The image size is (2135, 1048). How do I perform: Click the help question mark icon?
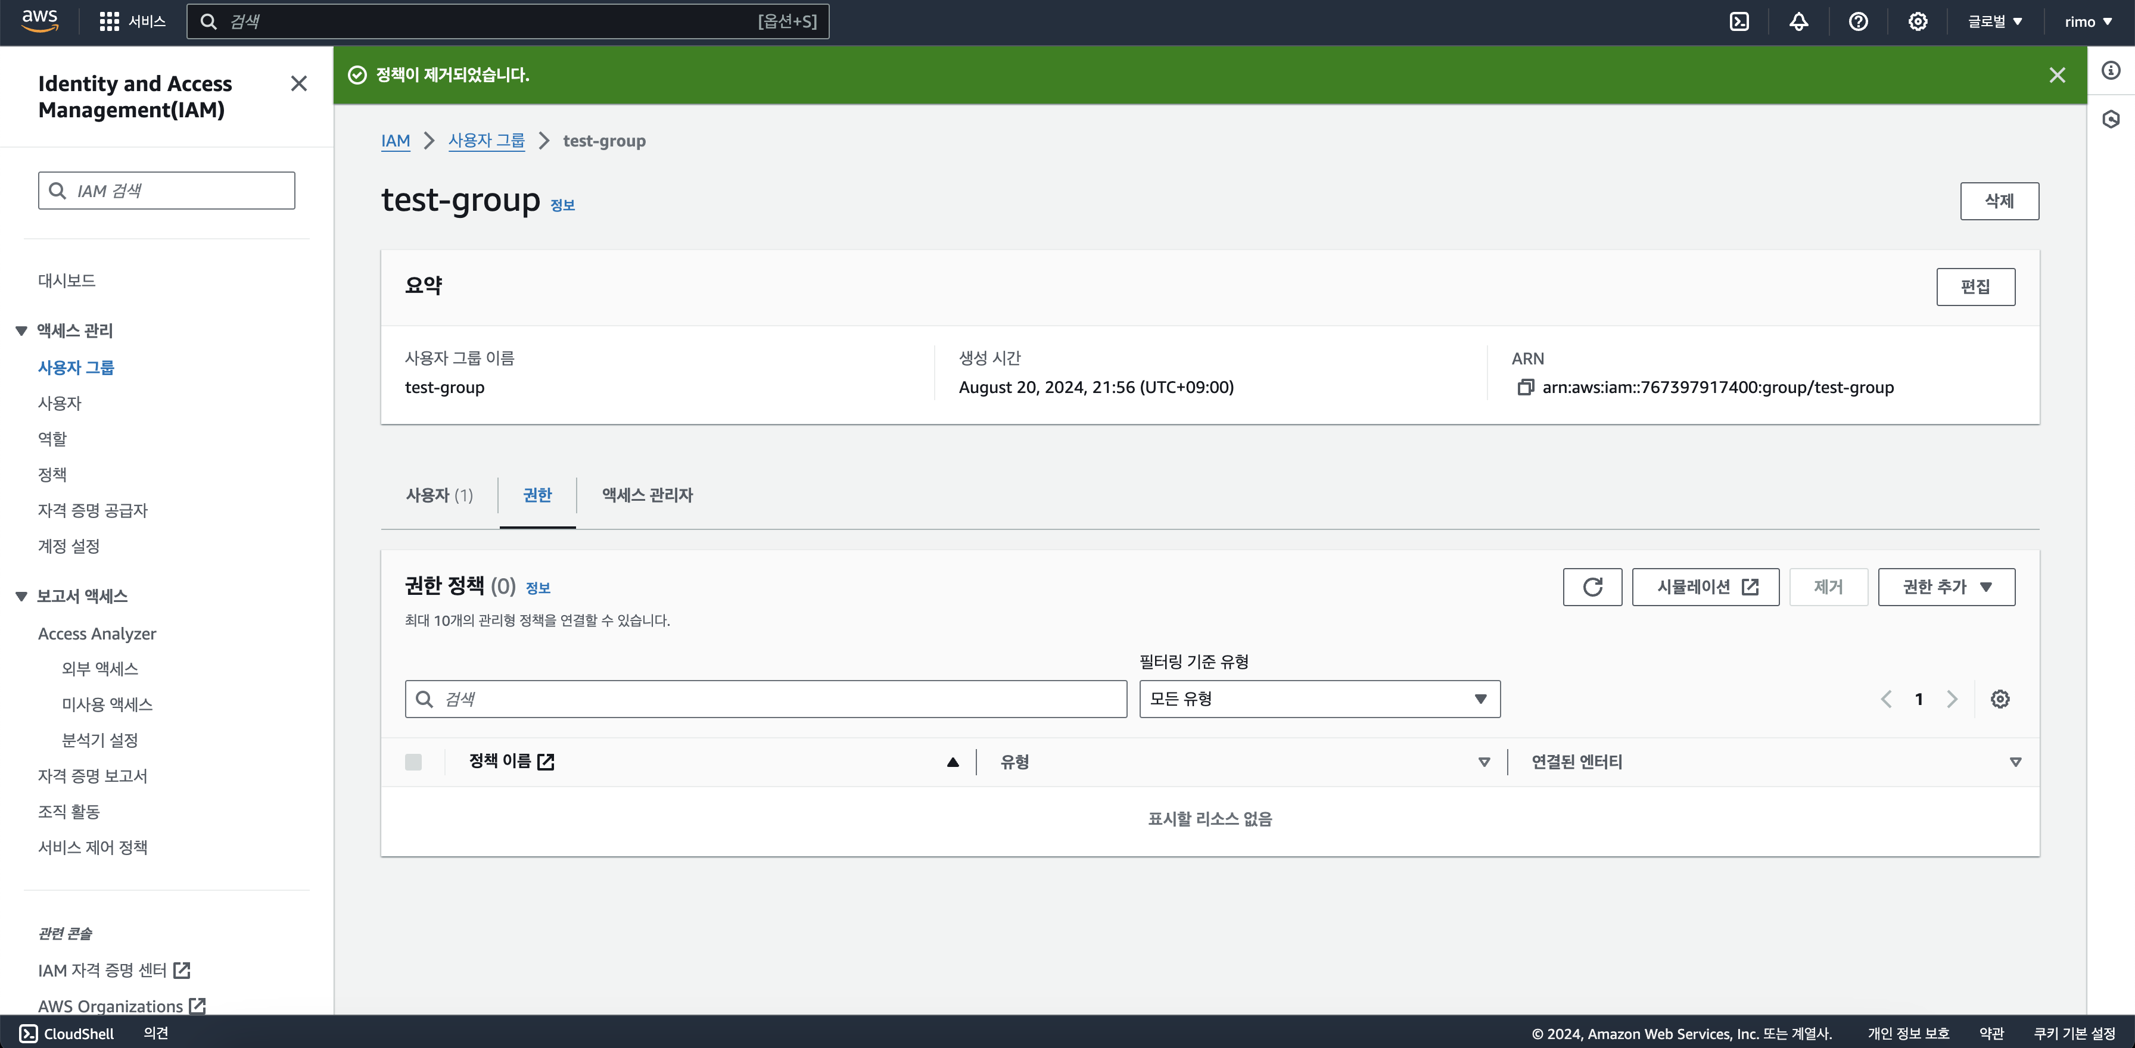[x=1858, y=21]
